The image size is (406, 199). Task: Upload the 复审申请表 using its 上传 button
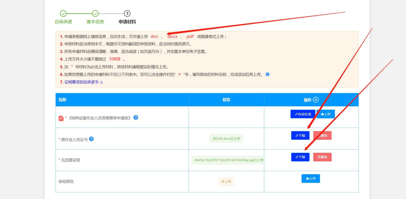click(x=326, y=114)
